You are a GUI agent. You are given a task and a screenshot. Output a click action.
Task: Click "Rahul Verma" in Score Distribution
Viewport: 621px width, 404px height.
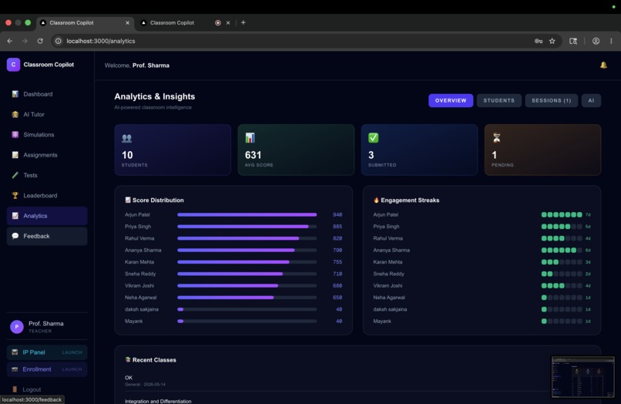click(139, 238)
